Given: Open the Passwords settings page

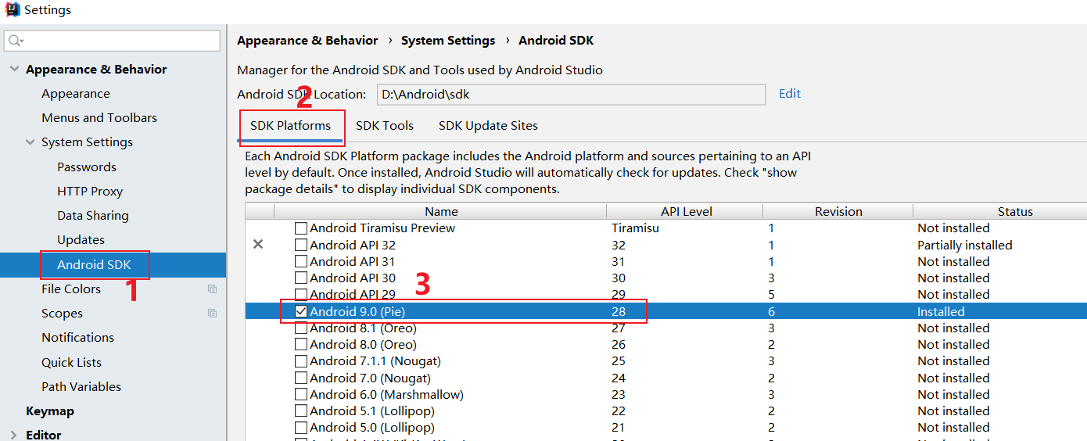Looking at the screenshot, I should (87, 167).
